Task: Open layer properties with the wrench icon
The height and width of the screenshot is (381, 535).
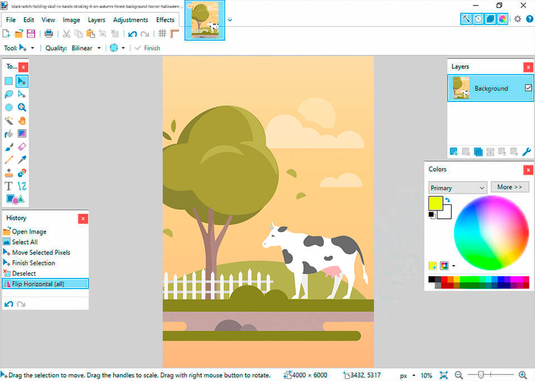Action: click(x=527, y=152)
